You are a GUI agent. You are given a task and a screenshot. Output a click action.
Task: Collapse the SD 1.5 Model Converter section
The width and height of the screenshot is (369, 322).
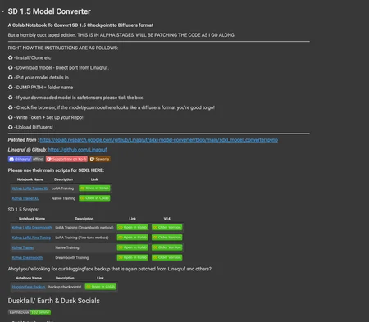[3, 11]
